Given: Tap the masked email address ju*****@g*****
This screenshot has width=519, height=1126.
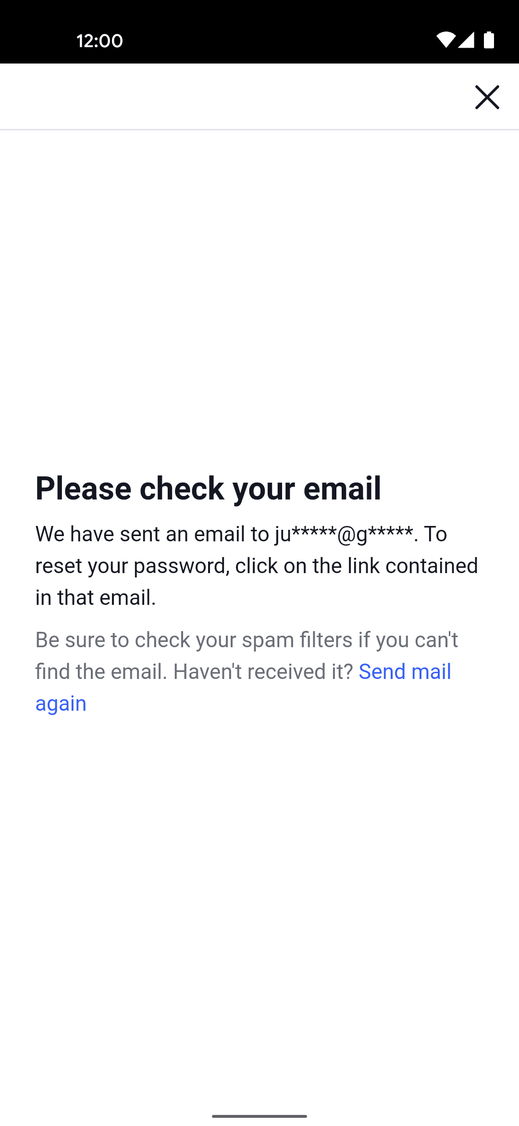Looking at the screenshot, I should [x=344, y=534].
